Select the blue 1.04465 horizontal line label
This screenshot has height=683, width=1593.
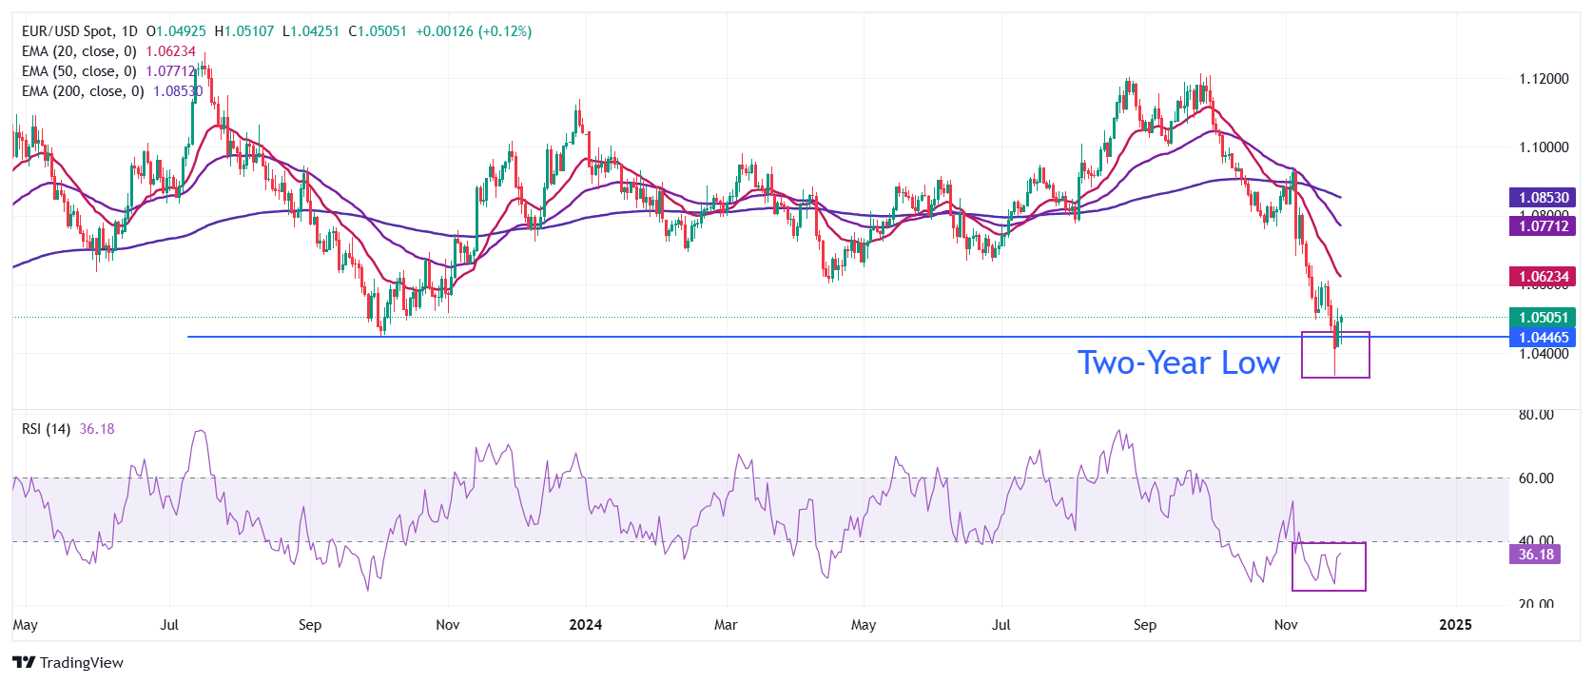click(x=1543, y=338)
